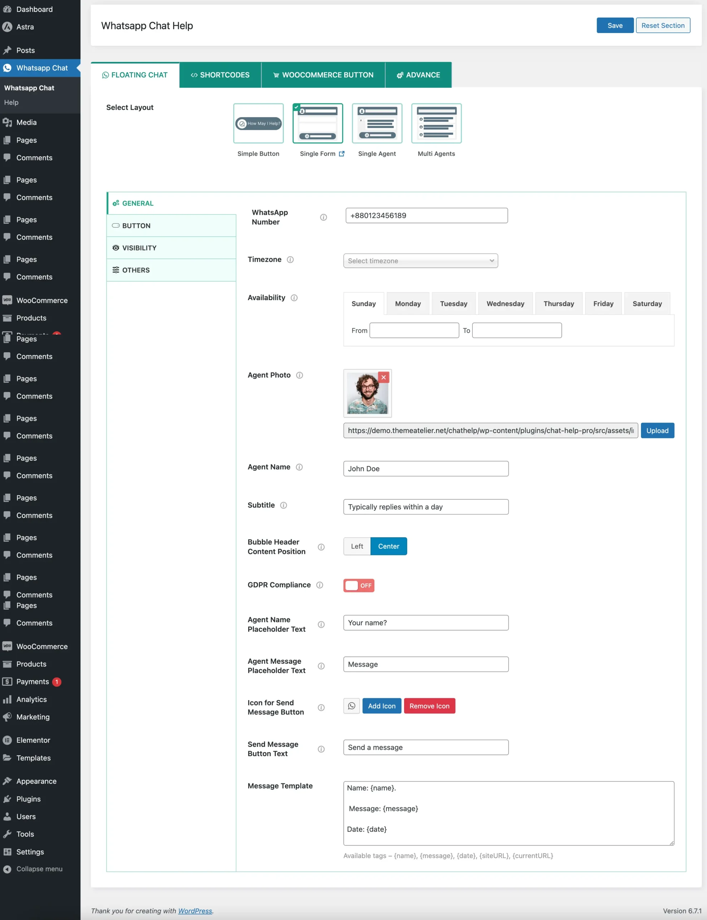Click the Marketing megaphone icon

click(x=7, y=717)
